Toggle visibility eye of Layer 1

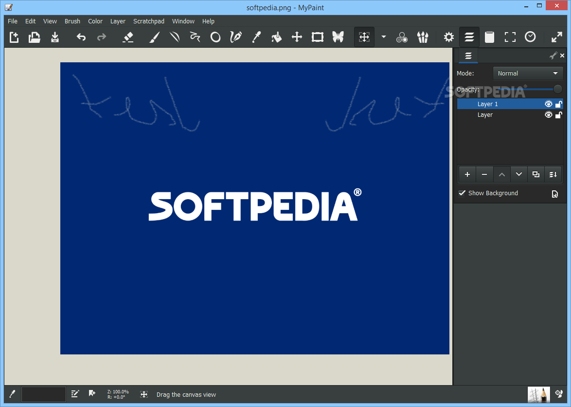coord(549,104)
